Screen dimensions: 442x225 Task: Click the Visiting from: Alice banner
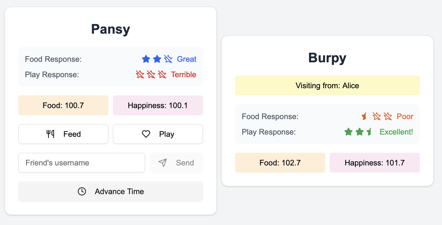click(x=327, y=85)
